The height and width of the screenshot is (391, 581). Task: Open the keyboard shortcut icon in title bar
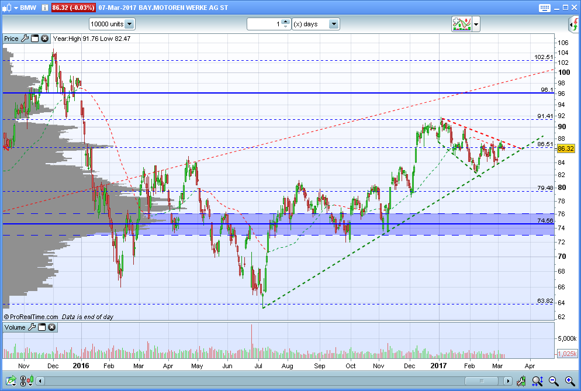[544, 8]
